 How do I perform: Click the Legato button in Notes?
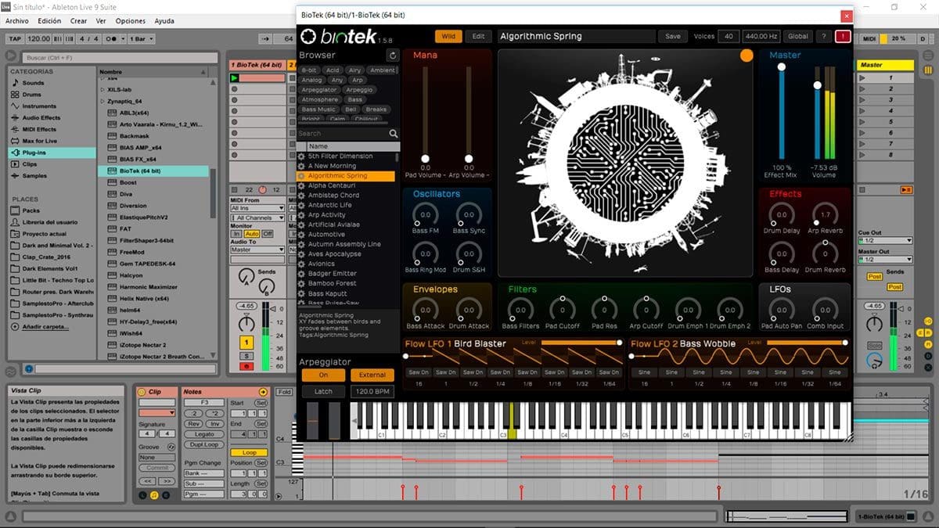tap(204, 433)
